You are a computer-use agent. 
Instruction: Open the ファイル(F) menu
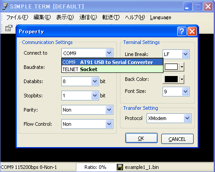17,17
